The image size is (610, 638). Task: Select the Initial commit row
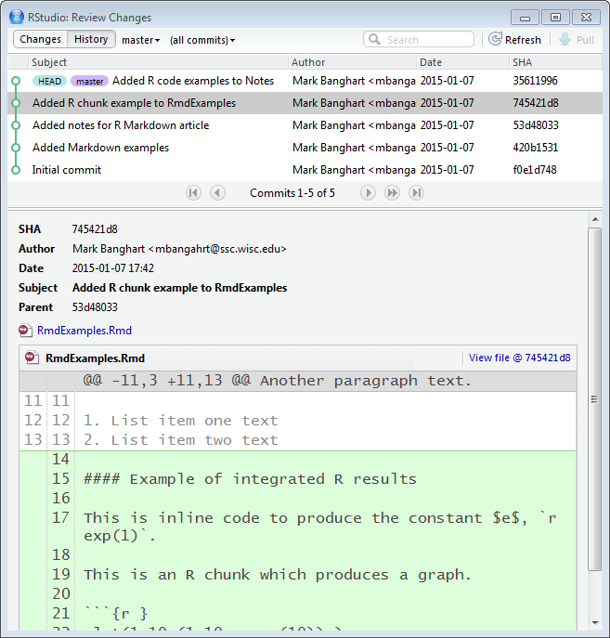(x=67, y=170)
